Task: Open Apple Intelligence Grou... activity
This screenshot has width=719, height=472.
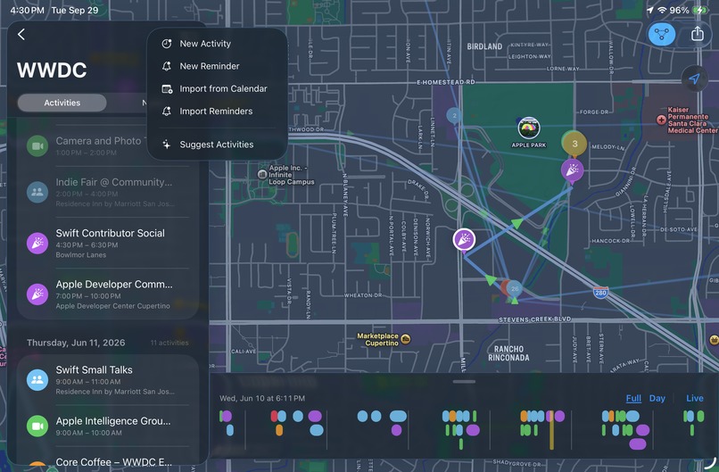Action: point(107,426)
